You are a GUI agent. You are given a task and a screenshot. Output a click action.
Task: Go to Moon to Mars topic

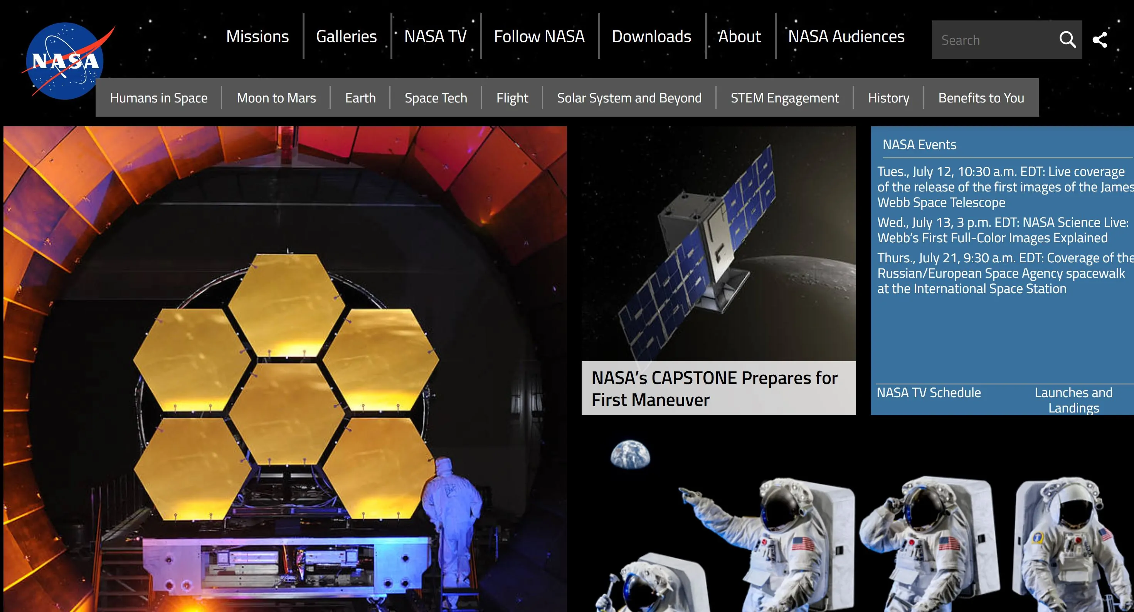tap(276, 98)
